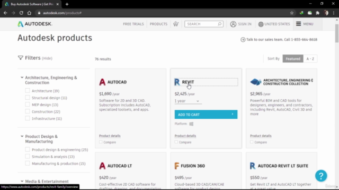Click the Sign In user icon

point(233,24)
